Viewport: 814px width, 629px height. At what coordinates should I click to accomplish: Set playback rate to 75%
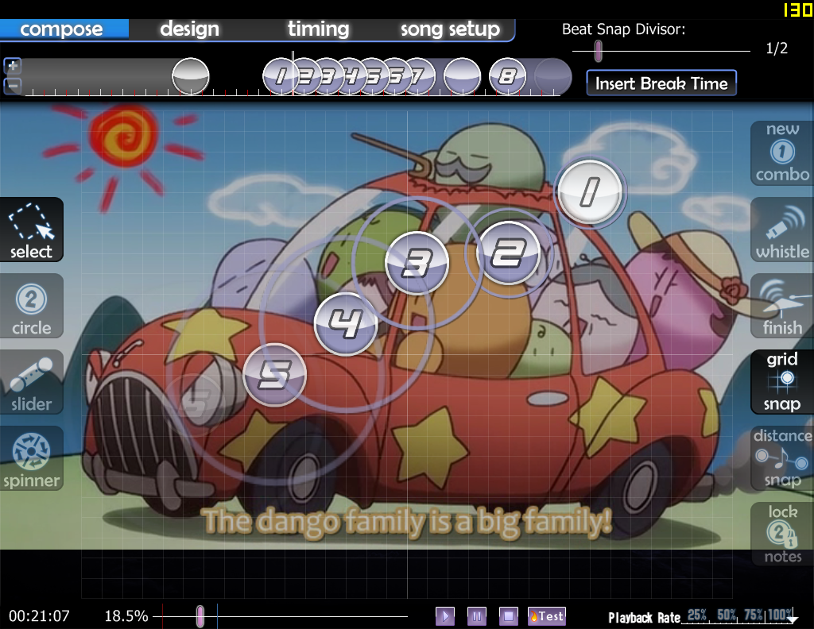tap(754, 615)
